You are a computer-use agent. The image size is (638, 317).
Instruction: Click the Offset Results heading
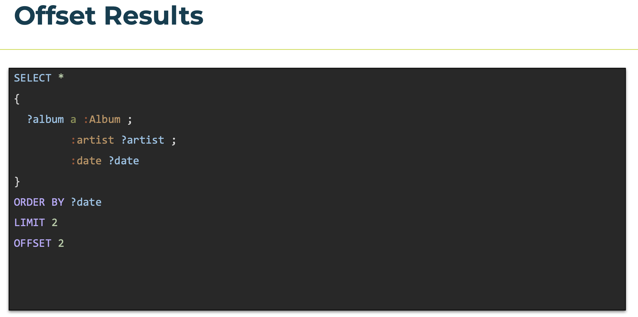109,16
